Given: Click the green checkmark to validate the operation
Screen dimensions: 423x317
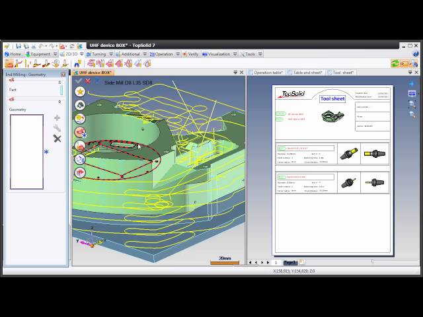Looking at the screenshot, I should (x=79, y=81).
